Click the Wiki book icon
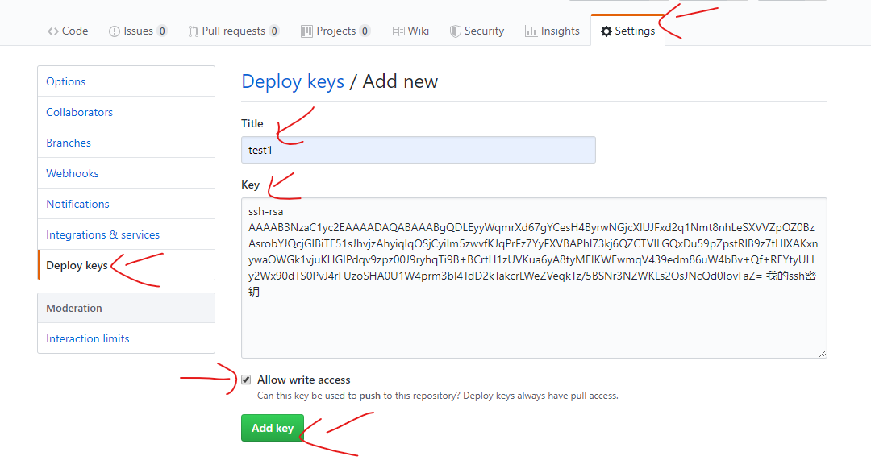The image size is (871, 473). [398, 31]
